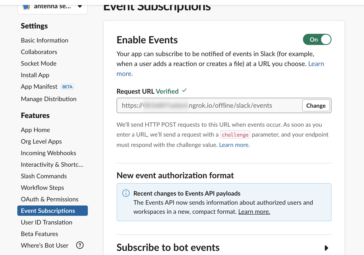Open the Socket Mode settings

(x=39, y=63)
